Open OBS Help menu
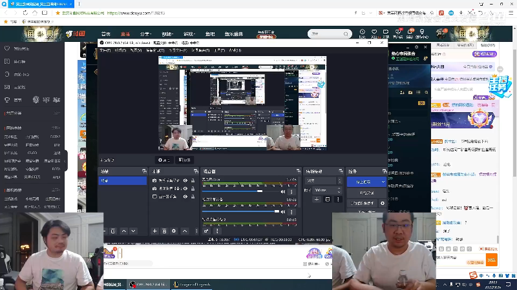The width and height of the screenshot is (517, 290). (235, 50)
